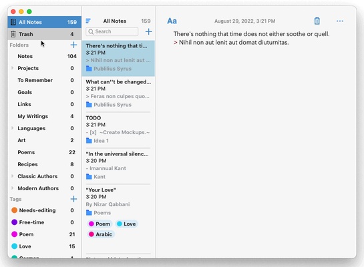Viewport: 364px width, 267px height.
Task: Open the Notes folder
Action: click(44, 56)
